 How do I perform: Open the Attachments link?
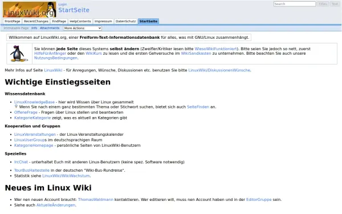[x=50, y=28]
